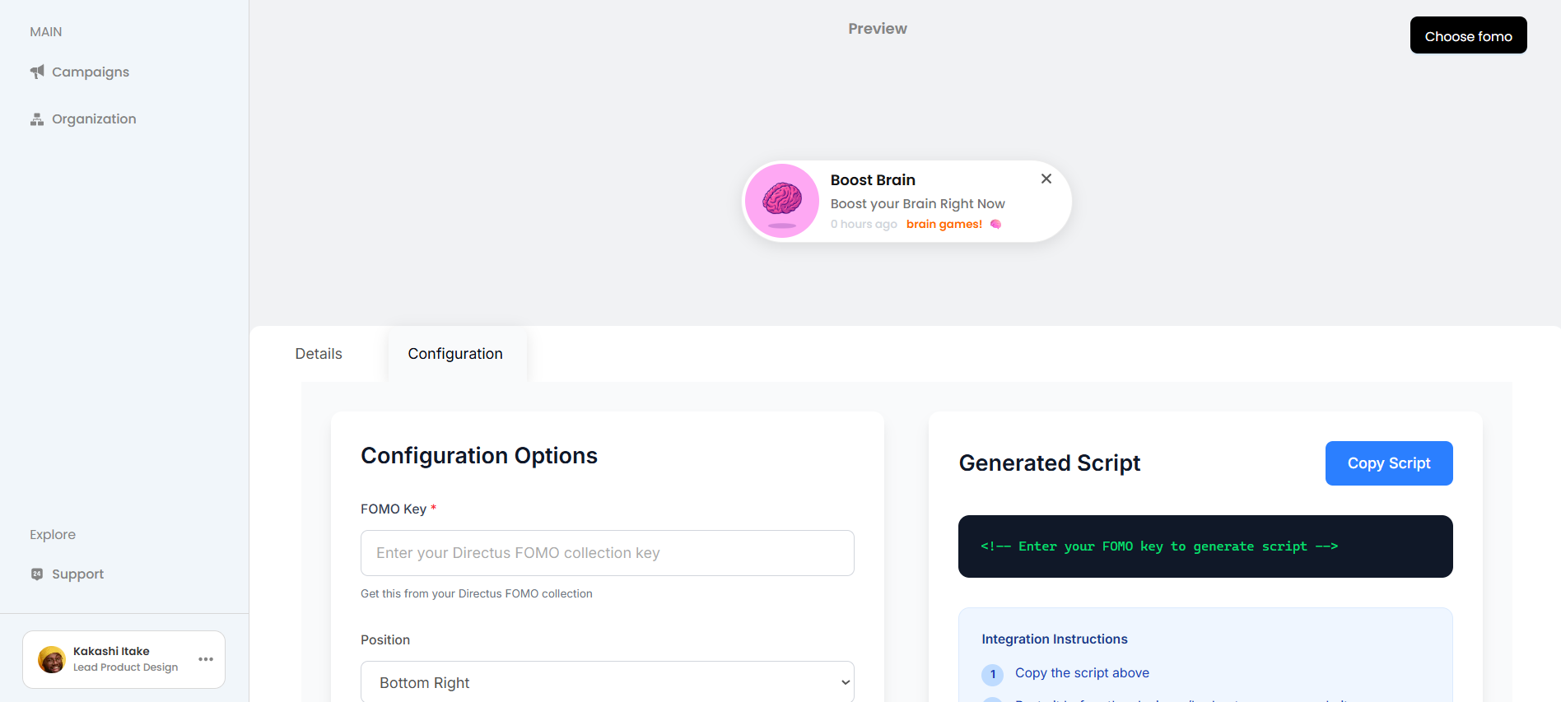1561x702 pixels.
Task: Click Kakashi Itake's profile avatar
Action: [52, 659]
